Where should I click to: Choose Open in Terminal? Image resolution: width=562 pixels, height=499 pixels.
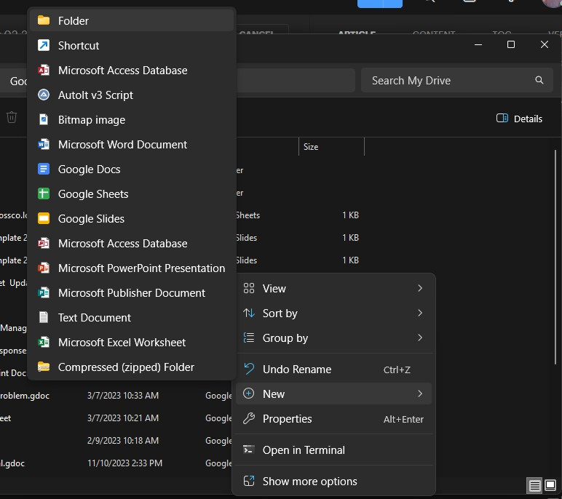[333, 450]
